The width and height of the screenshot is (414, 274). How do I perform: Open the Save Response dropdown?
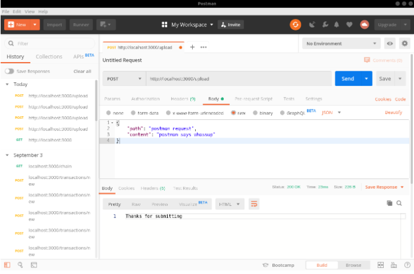pos(384,187)
